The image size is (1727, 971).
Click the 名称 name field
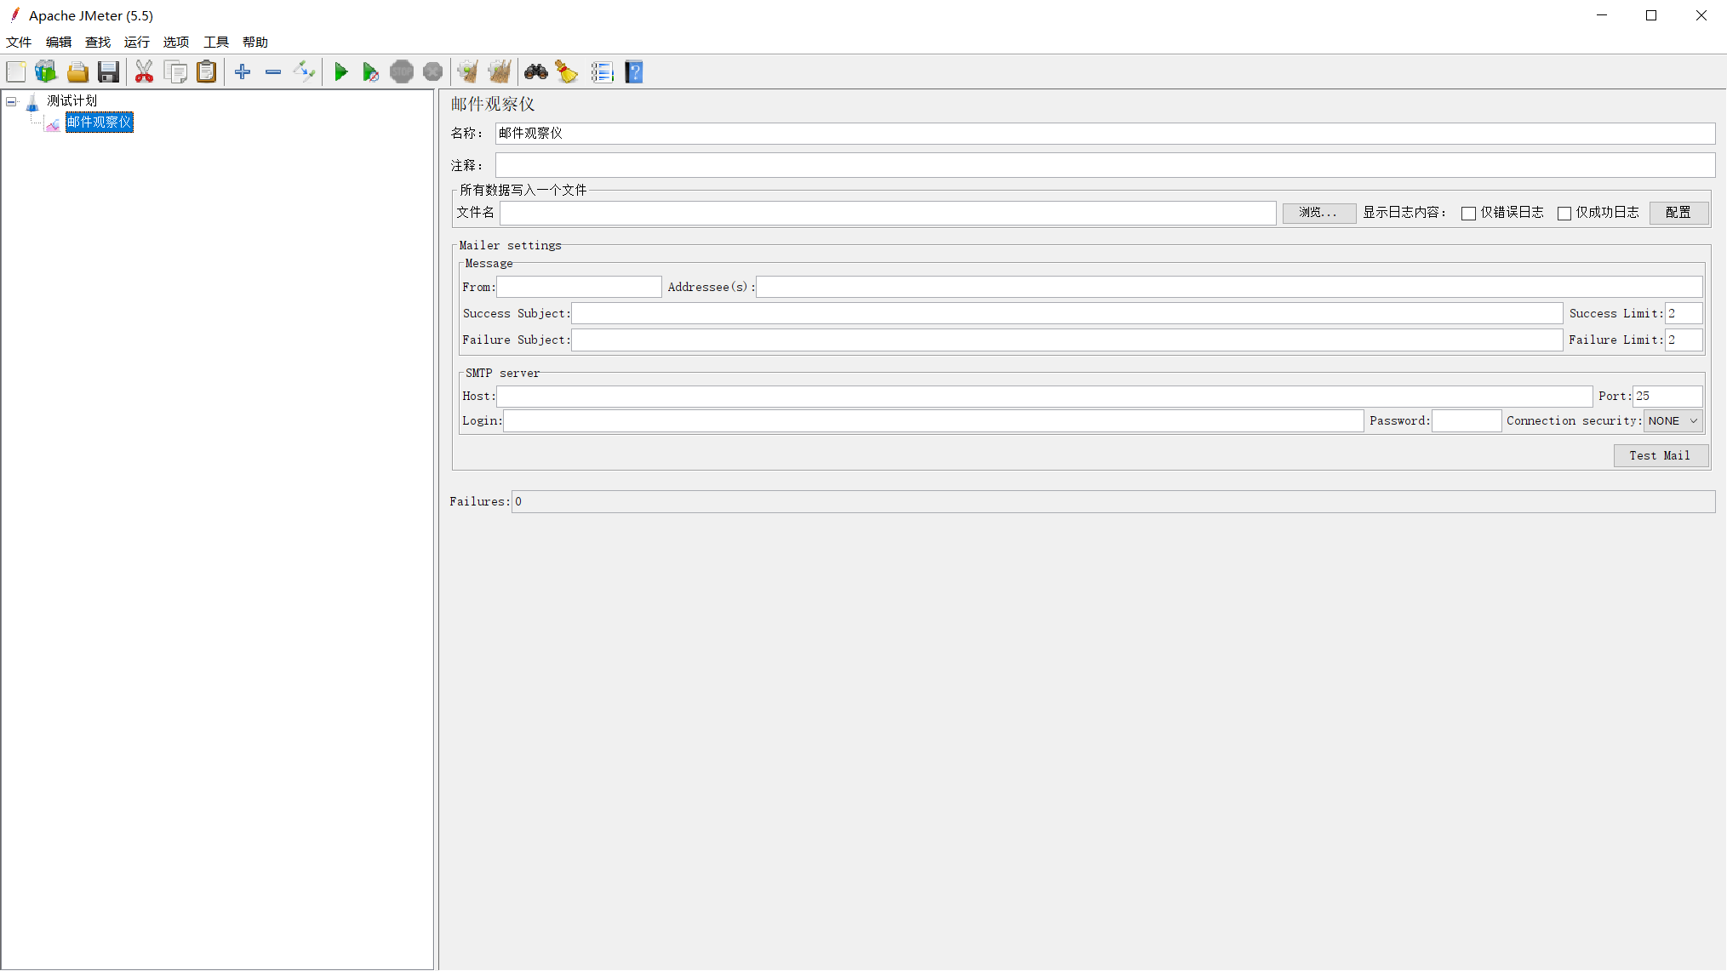click(1105, 134)
